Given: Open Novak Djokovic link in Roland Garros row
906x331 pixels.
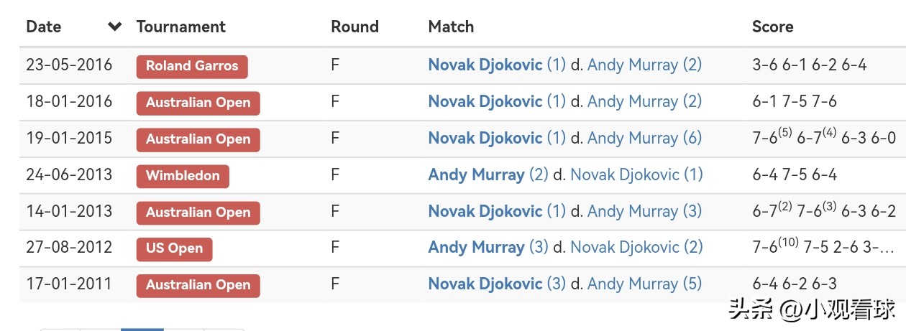Looking at the screenshot, I should point(485,65).
